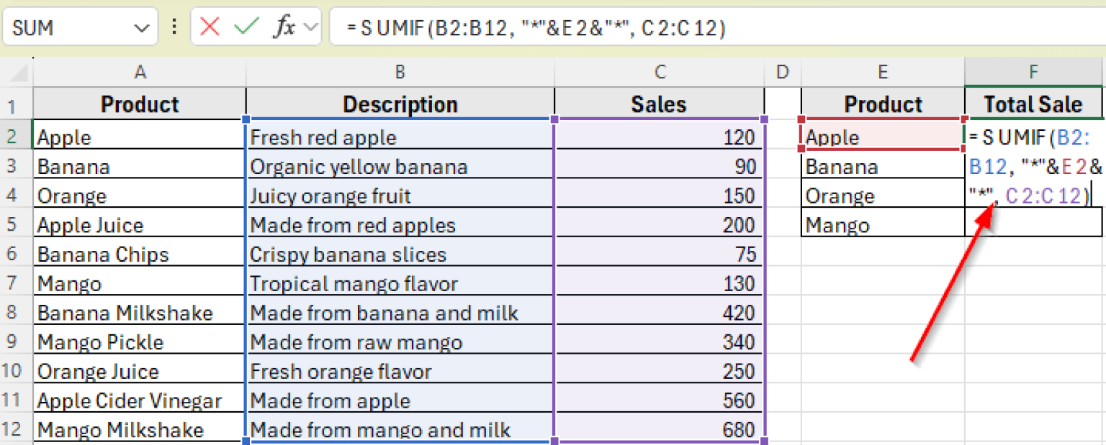The image size is (1106, 445).
Task: Select column C header
Action: [x=659, y=72]
